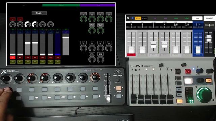Click the COMP IN 7/8 knob
Screen dimensions: 216x121
coord(100,59)
